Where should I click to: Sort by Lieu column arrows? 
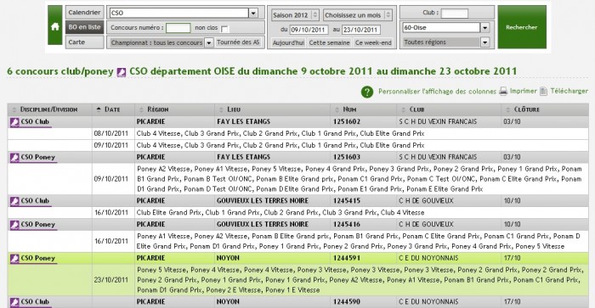[x=221, y=109]
